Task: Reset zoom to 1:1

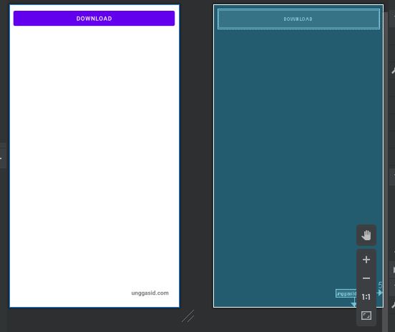Action: click(x=366, y=297)
